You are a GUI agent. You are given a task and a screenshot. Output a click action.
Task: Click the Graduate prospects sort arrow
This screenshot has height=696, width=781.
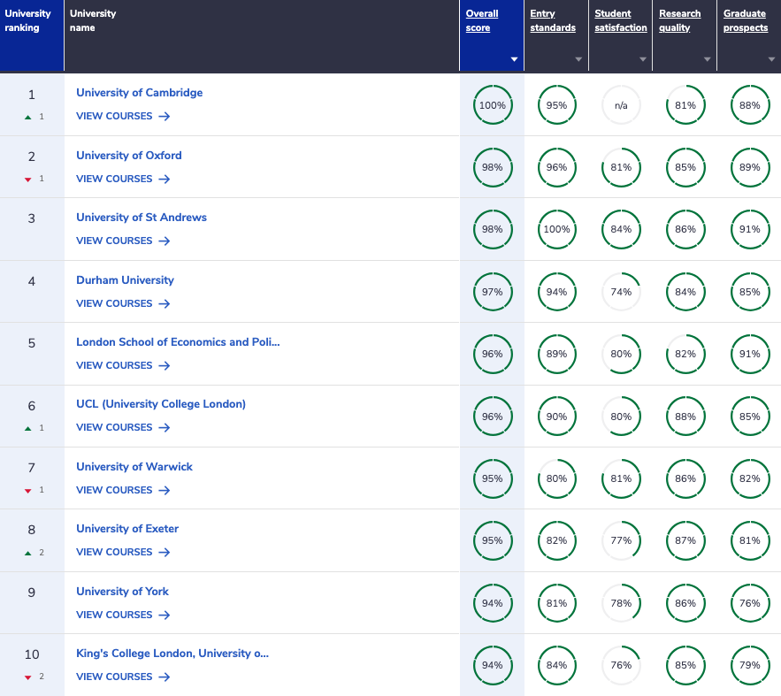coord(771,59)
